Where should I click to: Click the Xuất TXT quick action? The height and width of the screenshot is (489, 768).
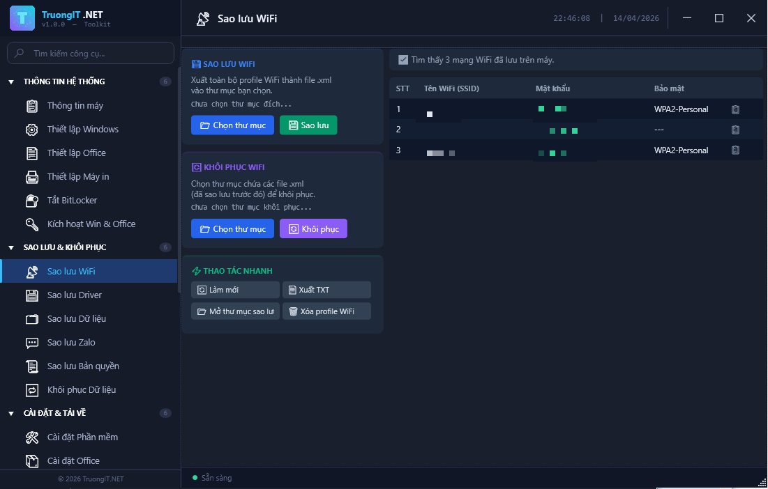coord(326,290)
